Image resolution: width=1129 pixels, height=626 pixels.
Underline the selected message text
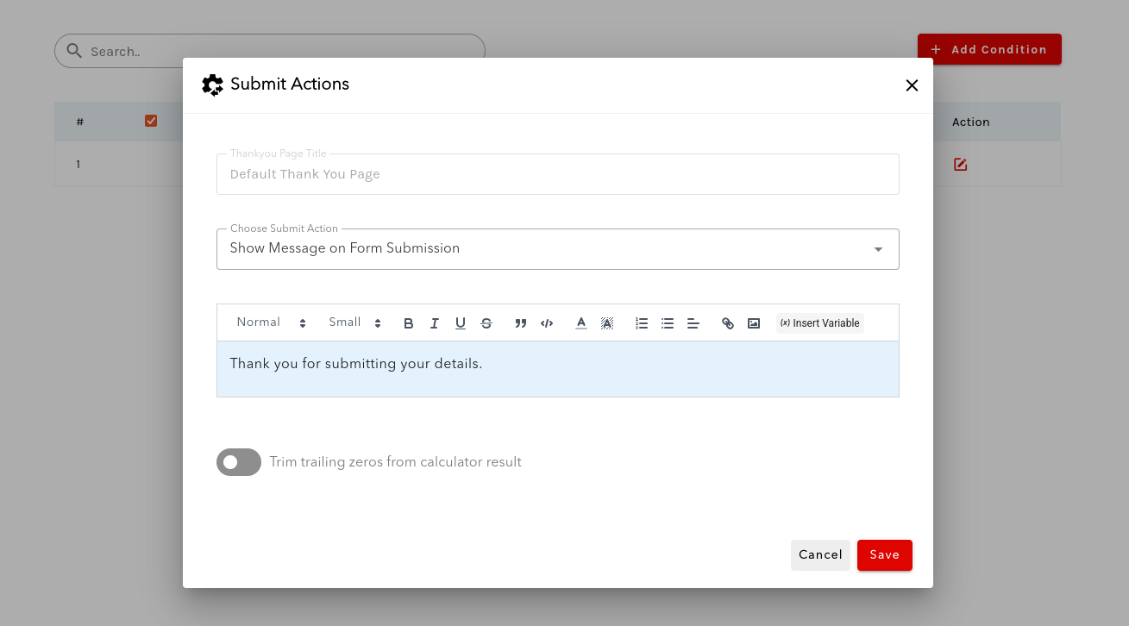point(461,323)
